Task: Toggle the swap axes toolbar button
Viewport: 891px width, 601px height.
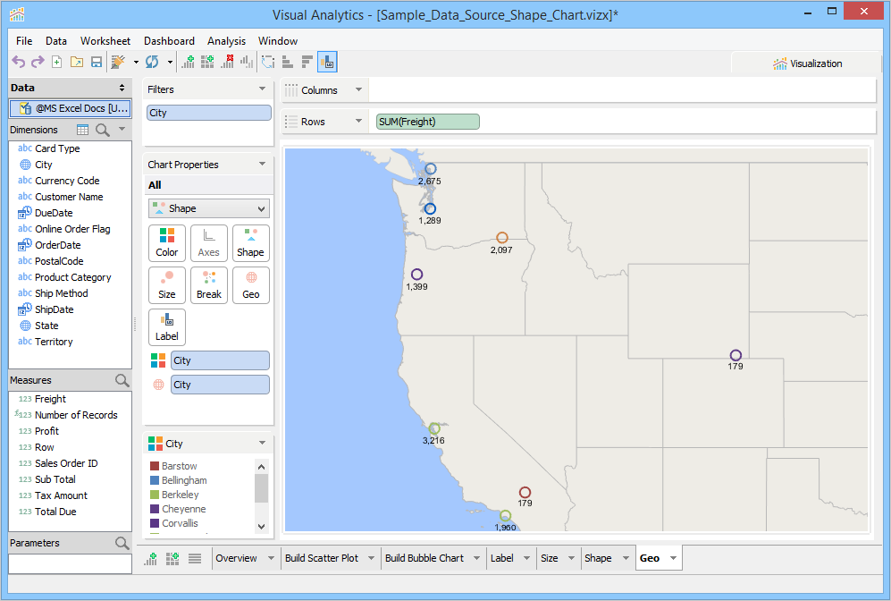Action: pyautogui.click(x=267, y=62)
